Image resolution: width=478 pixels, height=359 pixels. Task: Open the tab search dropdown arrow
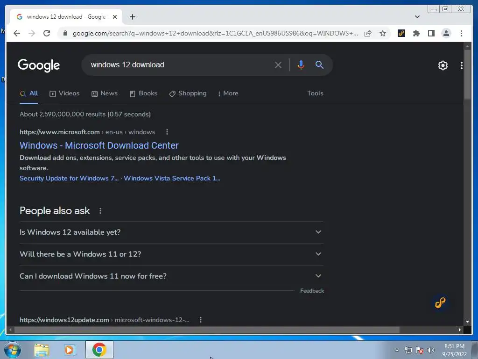click(x=417, y=17)
